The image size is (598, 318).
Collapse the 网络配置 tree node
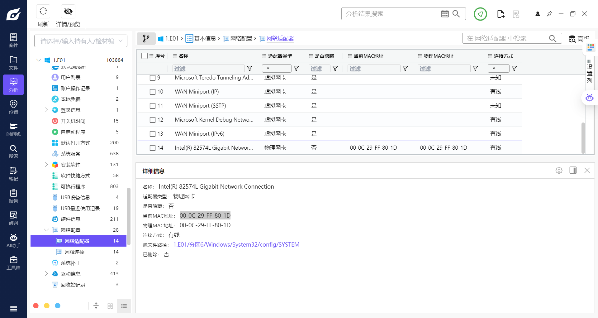pyautogui.click(x=46, y=230)
